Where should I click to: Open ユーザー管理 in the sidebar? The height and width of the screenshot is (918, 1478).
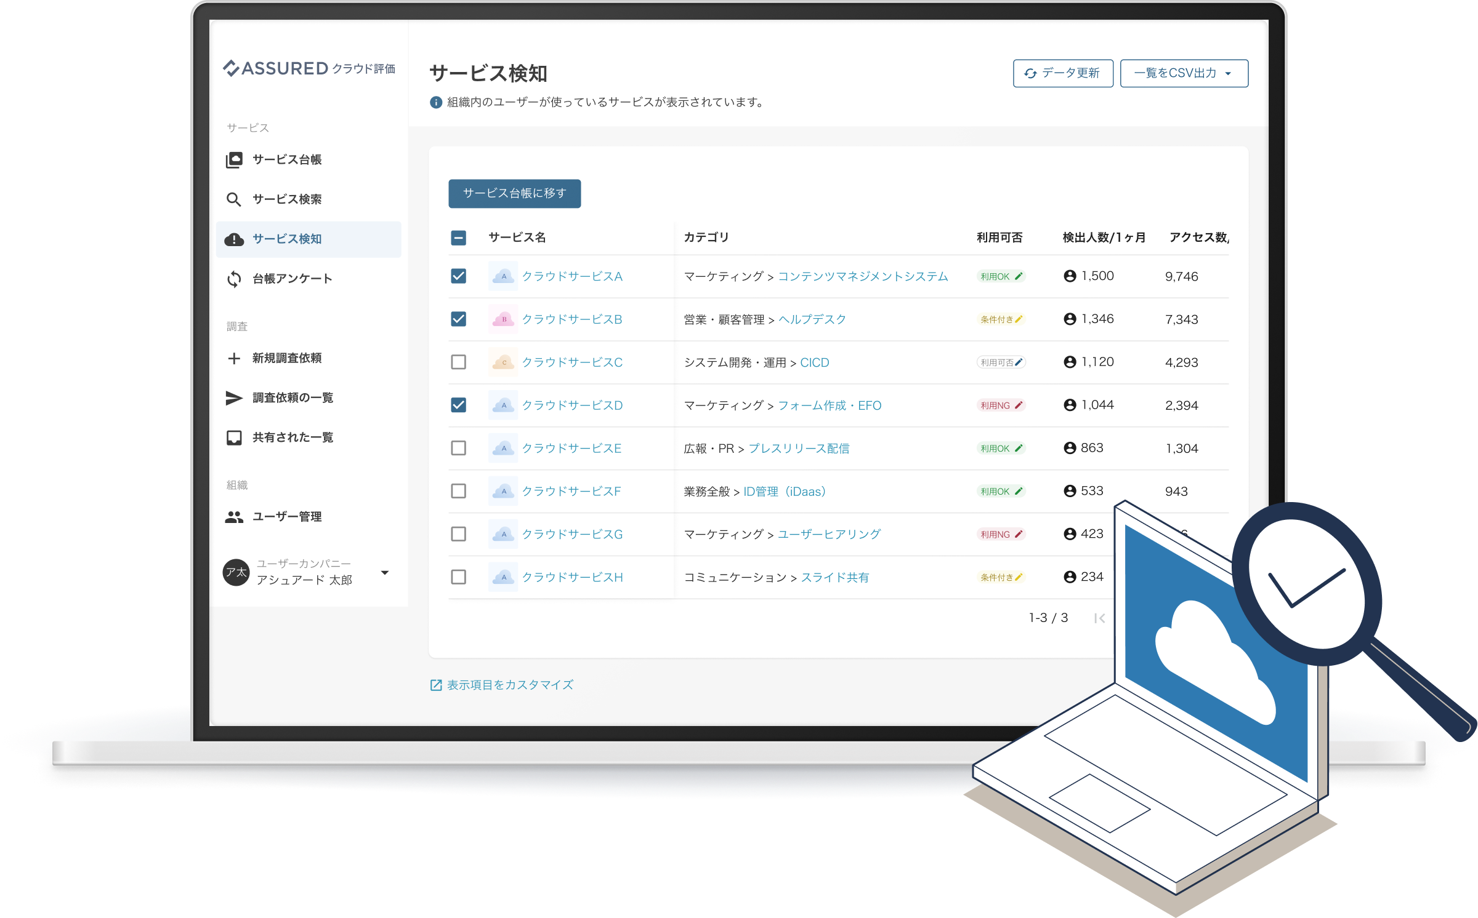tap(287, 517)
